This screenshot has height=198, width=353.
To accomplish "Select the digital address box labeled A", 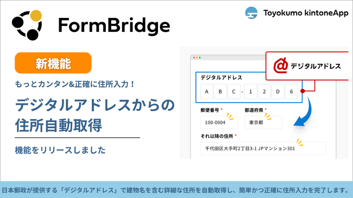I will (207, 91).
